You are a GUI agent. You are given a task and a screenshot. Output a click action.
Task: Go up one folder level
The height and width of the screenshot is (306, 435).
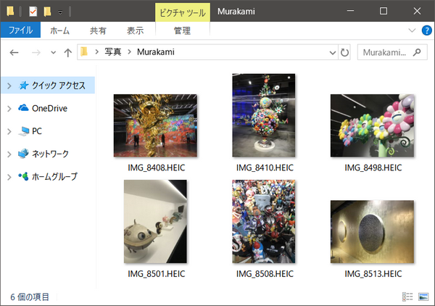[x=68, y=52]
